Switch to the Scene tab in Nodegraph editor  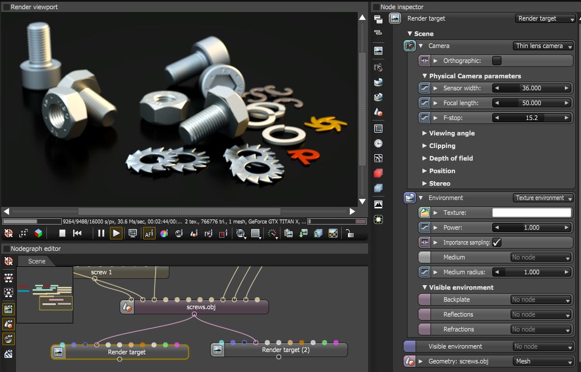(37, 261)
